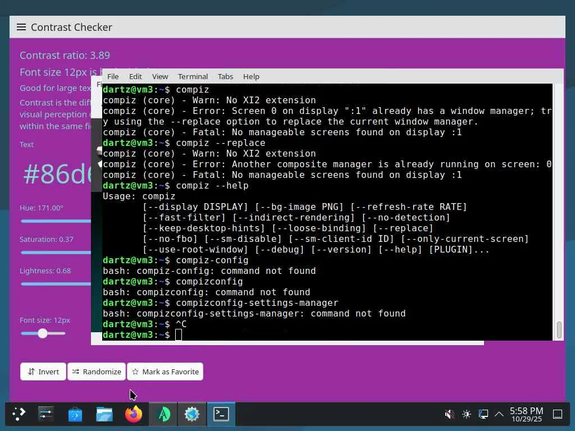Click Mark as Favorite button
Viewport: 575px width, 431px height.
[165, 372]
